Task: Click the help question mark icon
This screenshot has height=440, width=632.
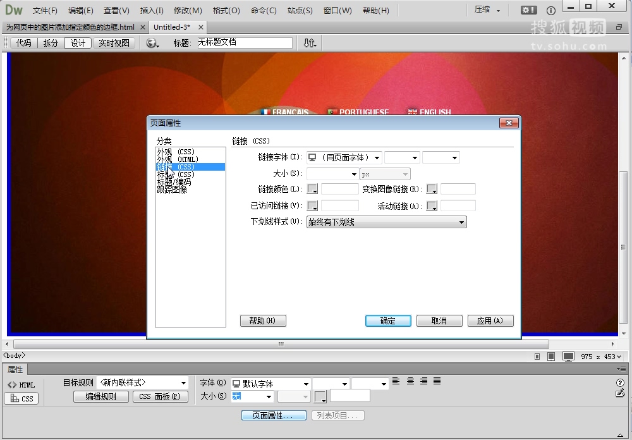Action: [x=620, y=382]
